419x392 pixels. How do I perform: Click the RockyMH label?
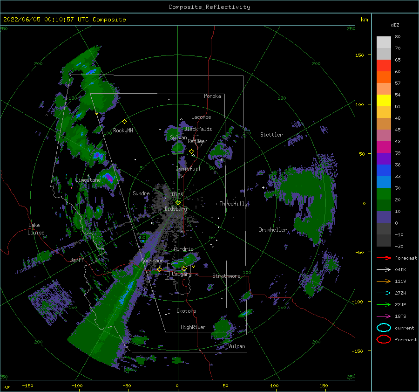tap(123, 131)
